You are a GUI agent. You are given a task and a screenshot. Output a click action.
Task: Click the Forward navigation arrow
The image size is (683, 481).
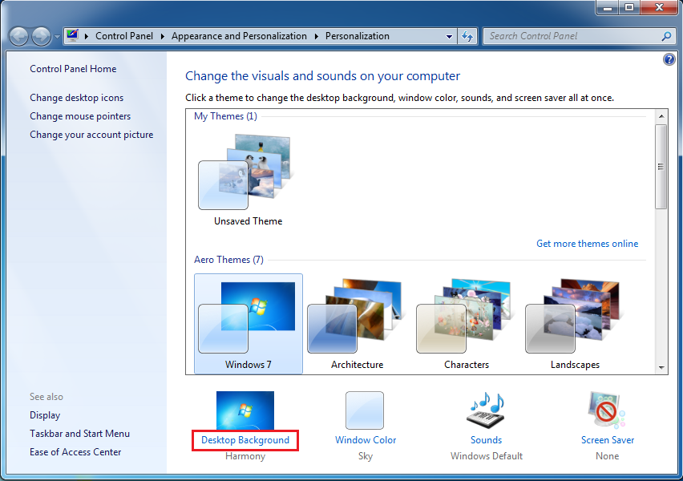click(x=41, y=36)
